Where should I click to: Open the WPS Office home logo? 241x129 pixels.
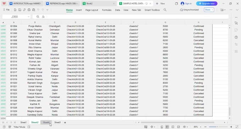click(x=4, y=4)
